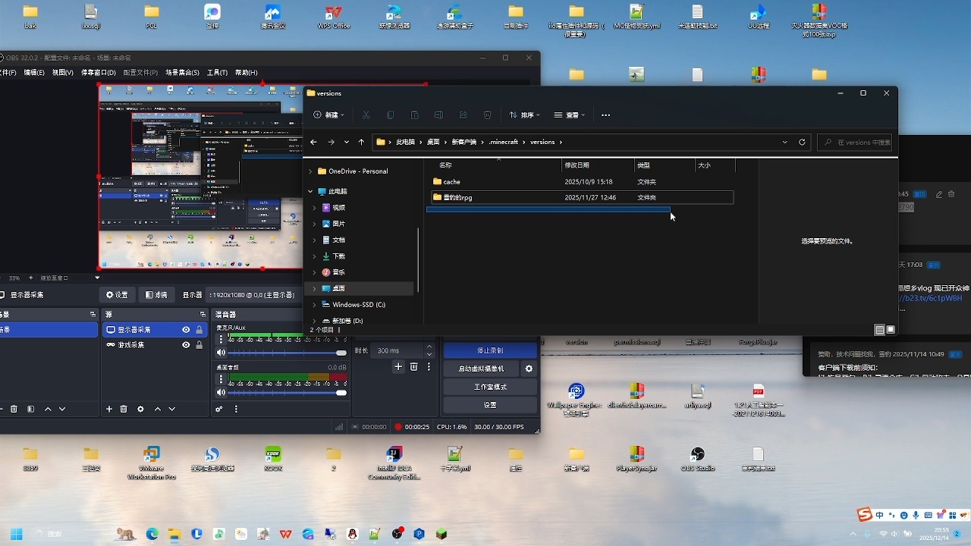Image resolution: width=971 pixels, height=546 pixels.
Task: Open the audio mixer three-dot menu
Action: 236,409
